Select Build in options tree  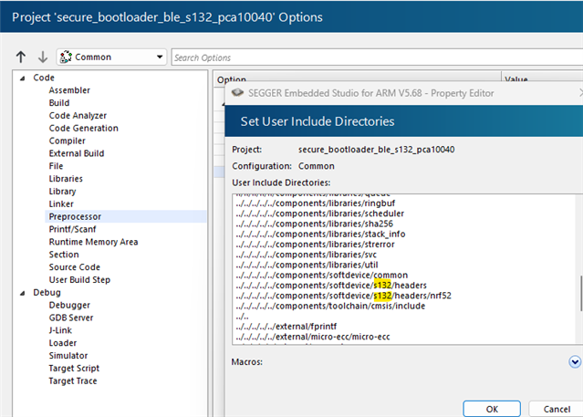[x=59, y=103]
